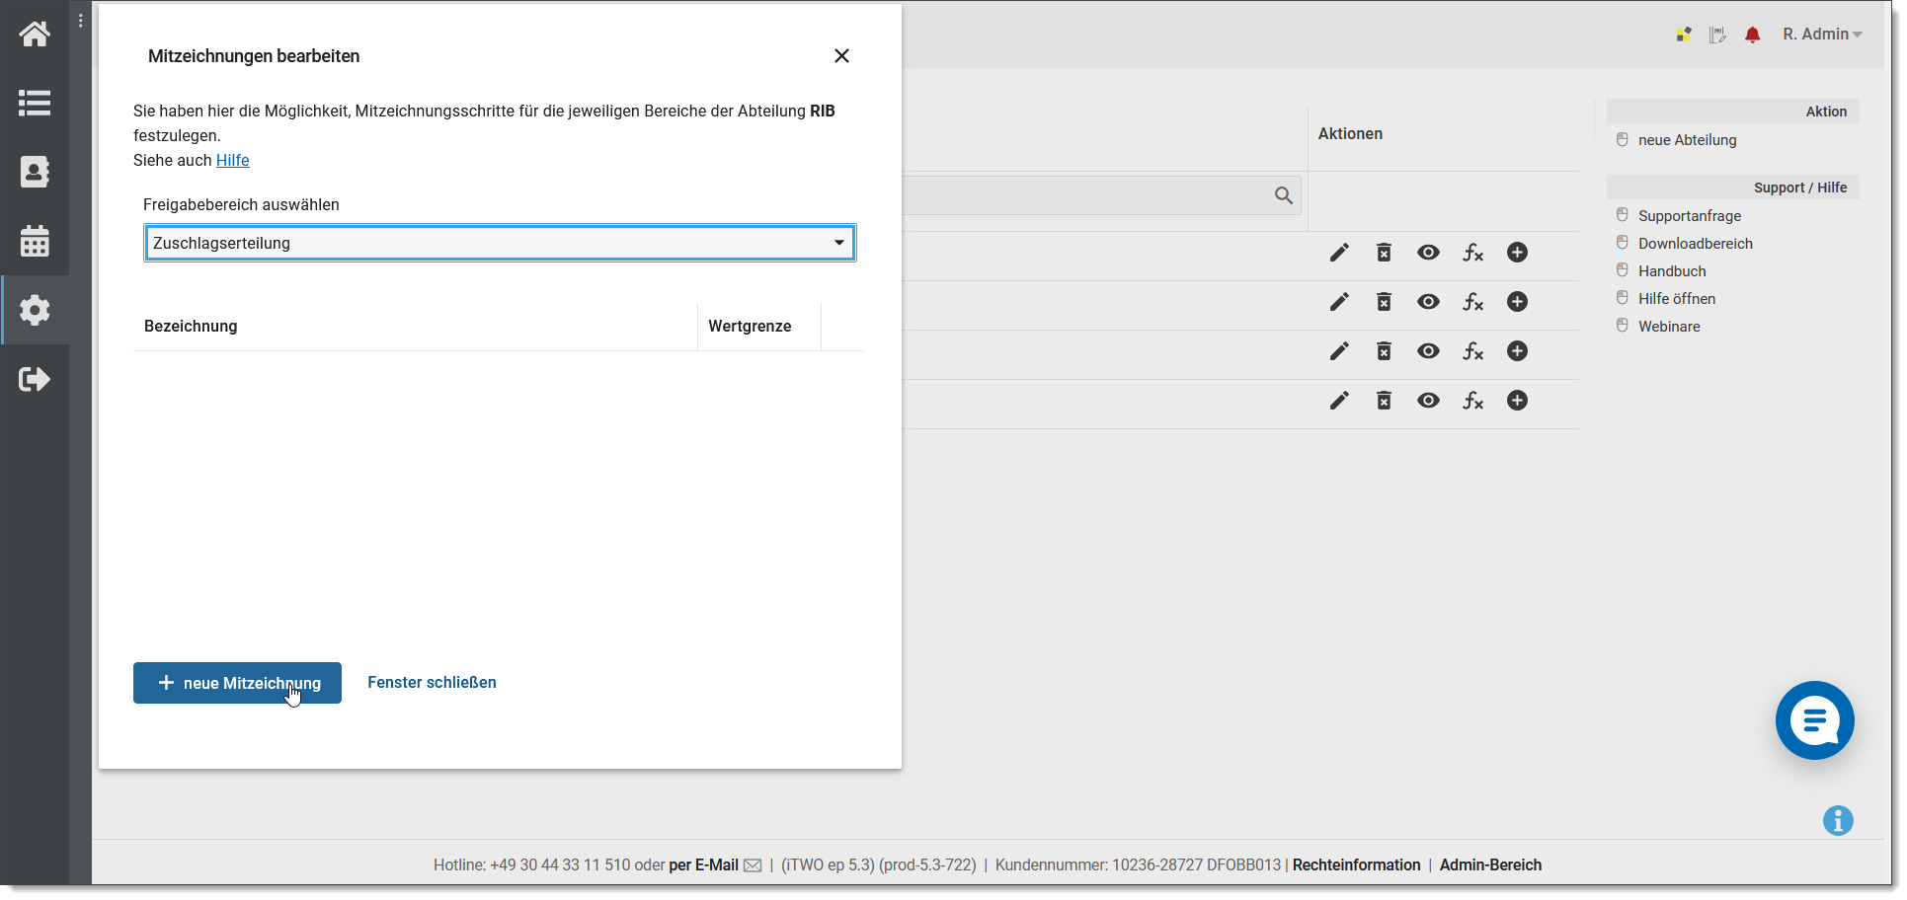
Task: Click the delete trash icon in first row
Action: tap(1384, 253)
